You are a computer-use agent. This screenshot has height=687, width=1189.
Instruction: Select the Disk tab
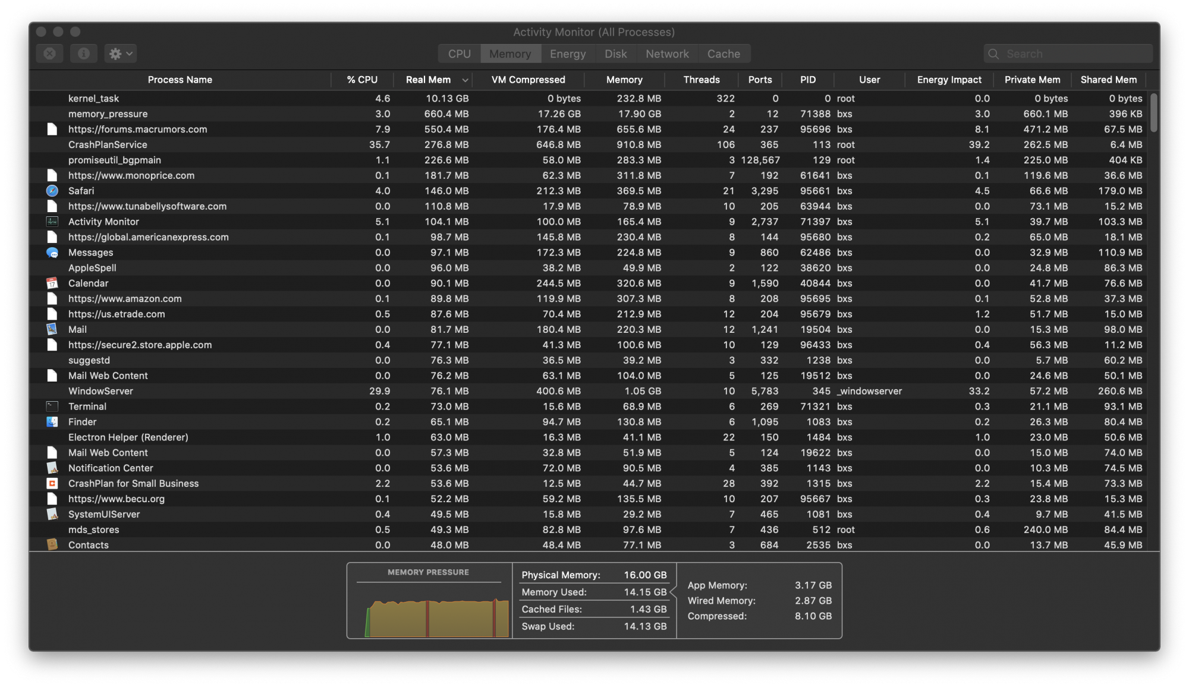tap(615, 53)
